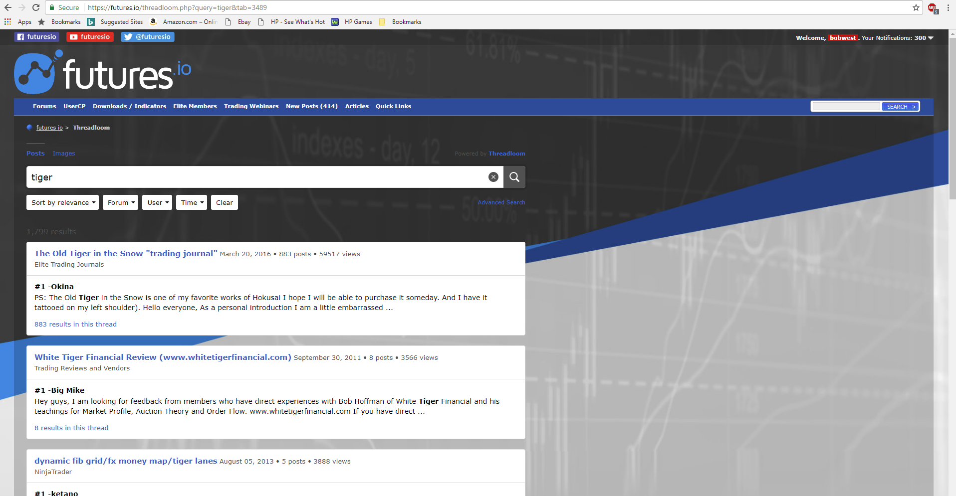Open the UserCP menu item

74,106
